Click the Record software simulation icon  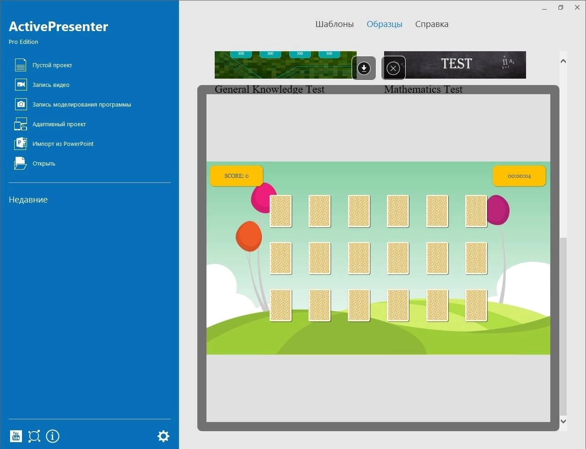click(21, 104)
